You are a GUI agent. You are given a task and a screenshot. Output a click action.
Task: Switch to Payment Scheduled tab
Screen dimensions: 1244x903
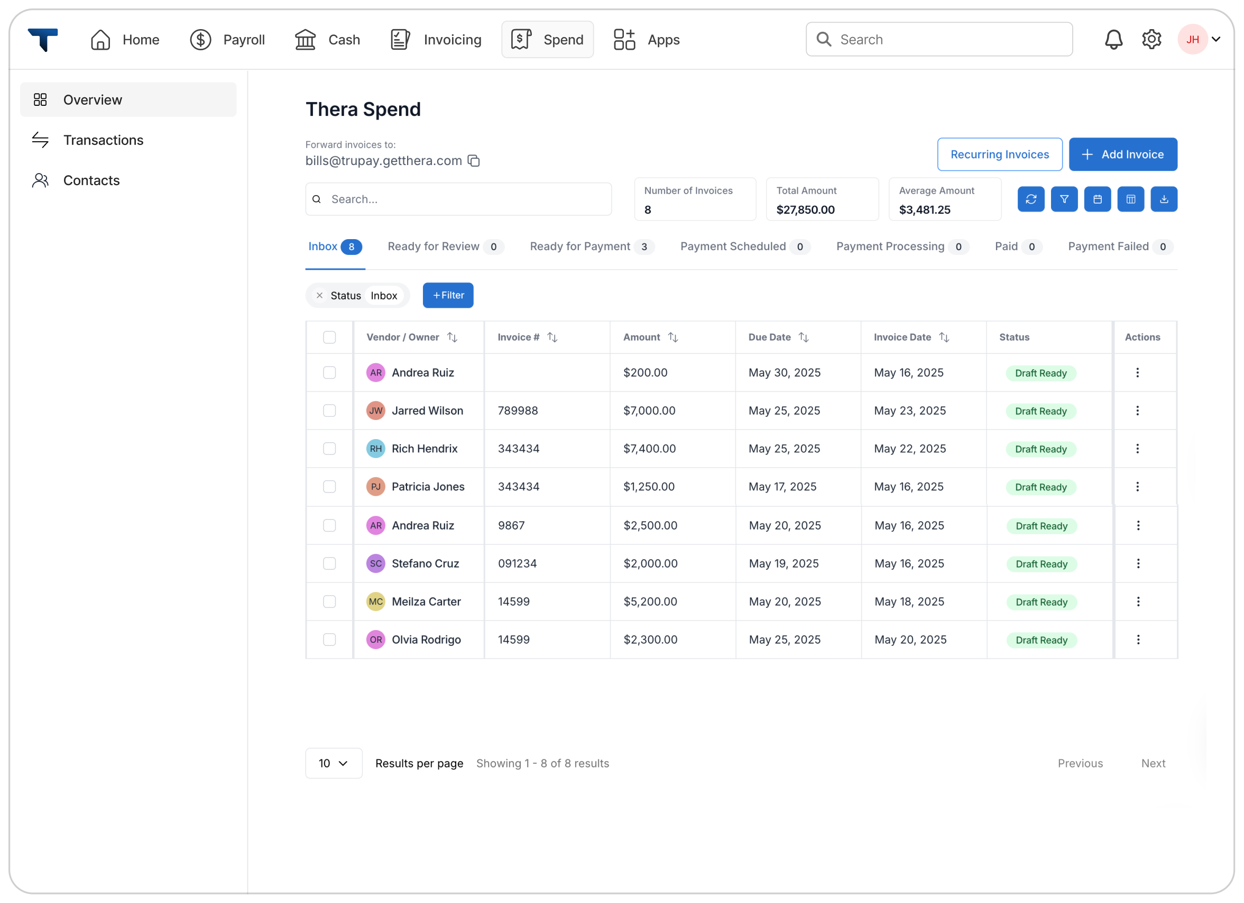coord(745,247)
